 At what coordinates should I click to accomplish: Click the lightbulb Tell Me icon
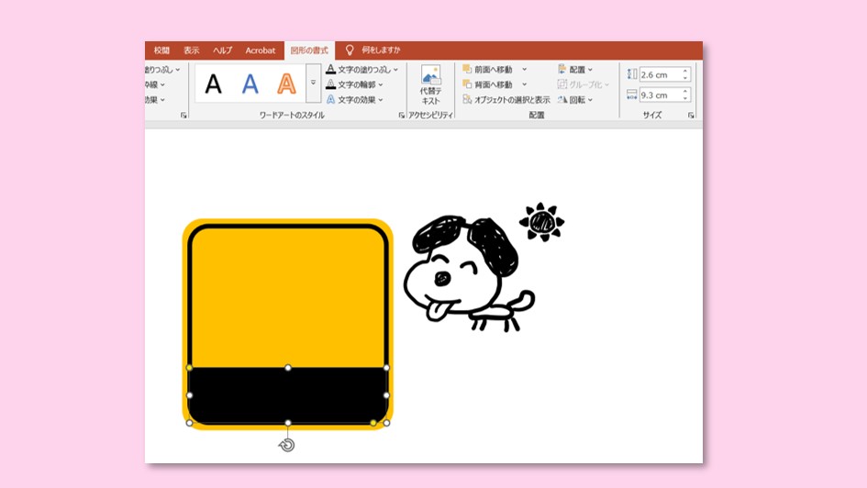[350, 50]
